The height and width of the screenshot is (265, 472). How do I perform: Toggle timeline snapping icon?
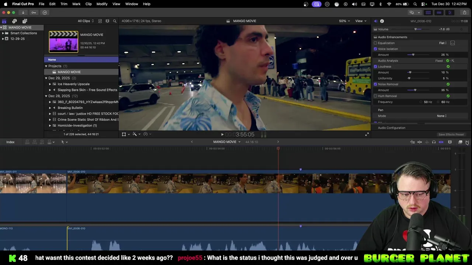[x=441, y=142]
